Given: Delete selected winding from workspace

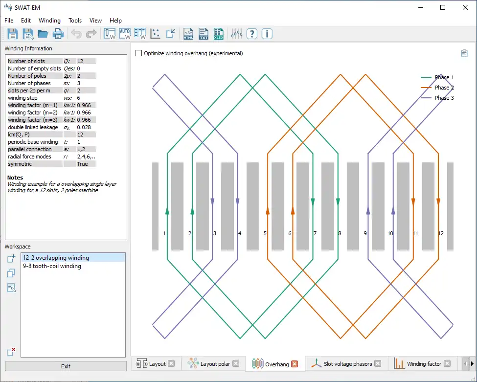Looking at the screenshot, I should pos(12,352).
